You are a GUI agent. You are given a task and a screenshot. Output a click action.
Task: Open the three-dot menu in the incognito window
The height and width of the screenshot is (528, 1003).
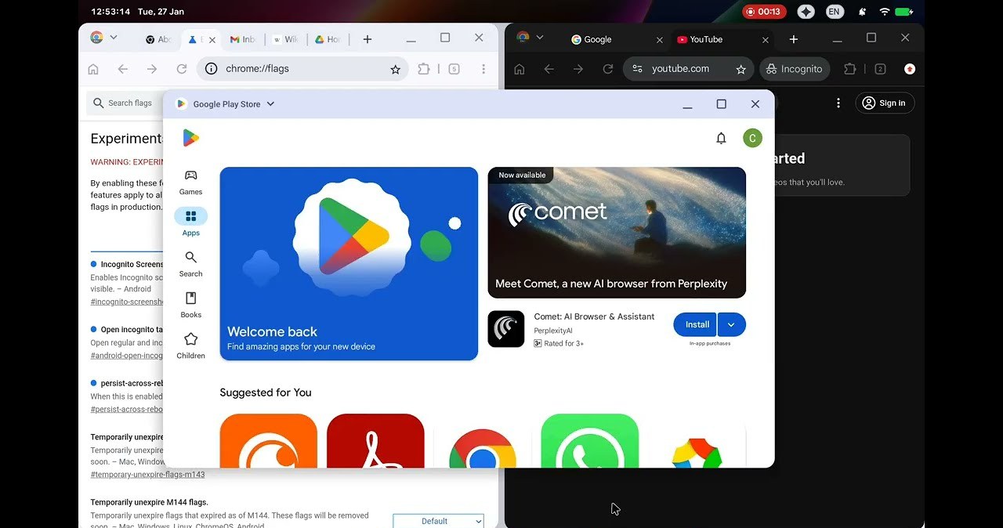point(838,103)
